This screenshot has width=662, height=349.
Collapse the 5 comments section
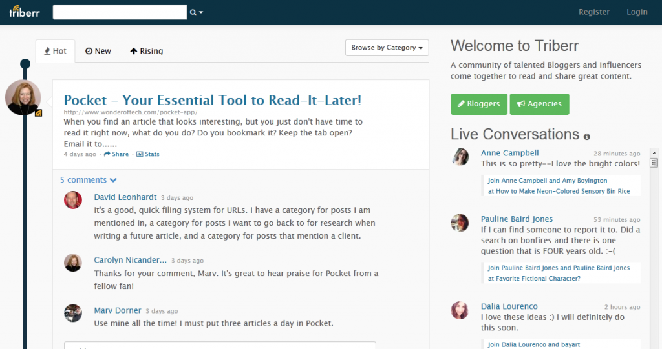click(x=88, y=180)
